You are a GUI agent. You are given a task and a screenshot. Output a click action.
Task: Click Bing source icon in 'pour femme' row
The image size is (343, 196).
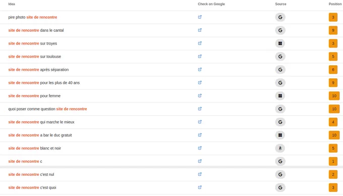point(280,95)
